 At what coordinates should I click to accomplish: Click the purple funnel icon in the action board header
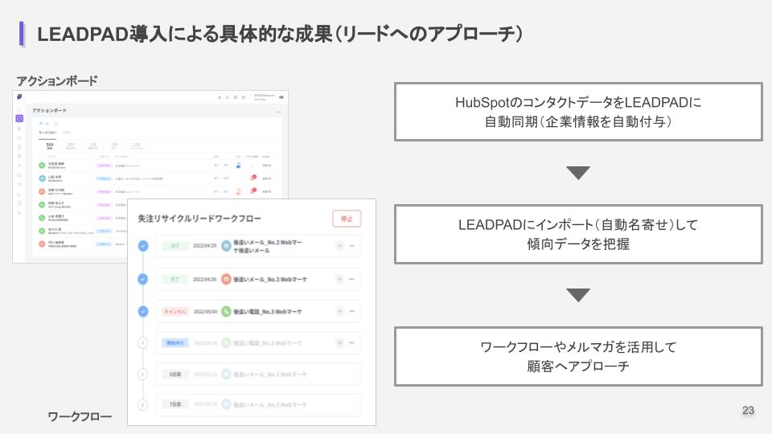220,97
